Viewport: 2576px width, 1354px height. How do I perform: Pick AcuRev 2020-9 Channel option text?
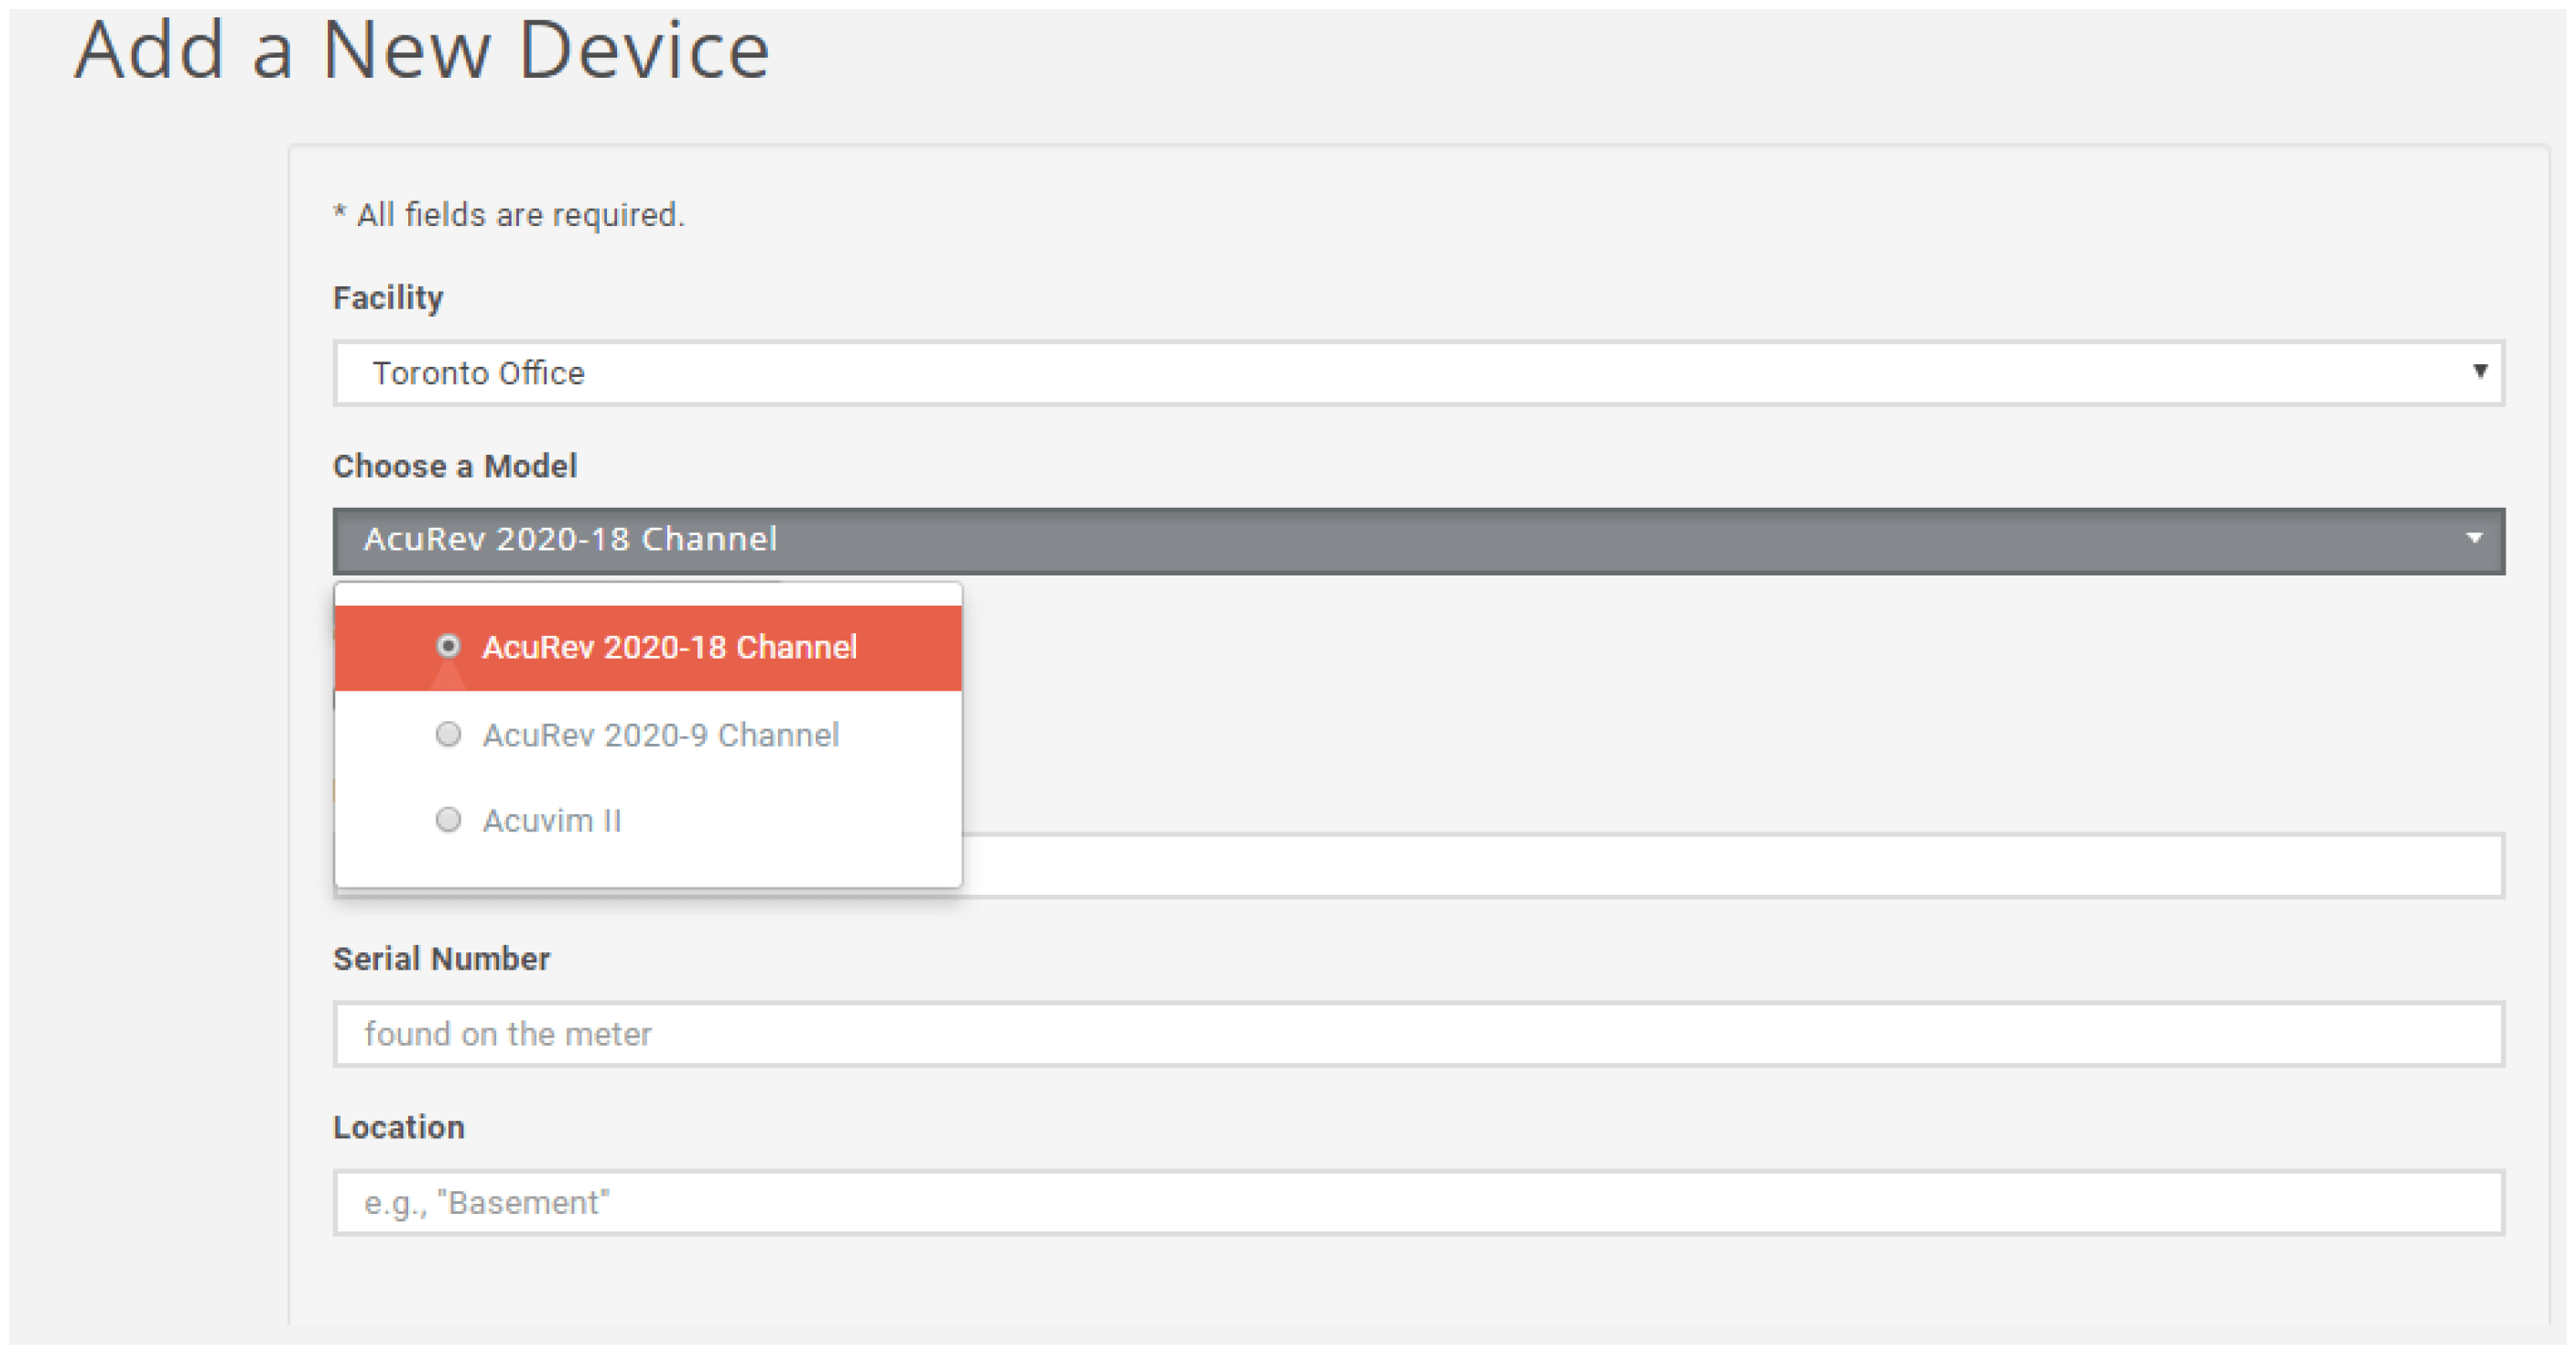(x=660, y=736)
